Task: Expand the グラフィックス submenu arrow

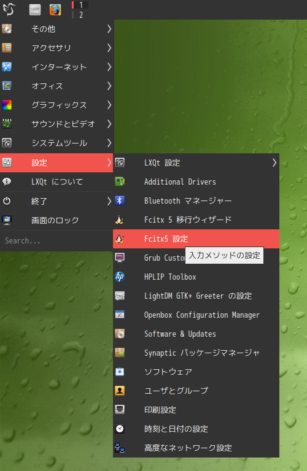Action: coord(109,105)
